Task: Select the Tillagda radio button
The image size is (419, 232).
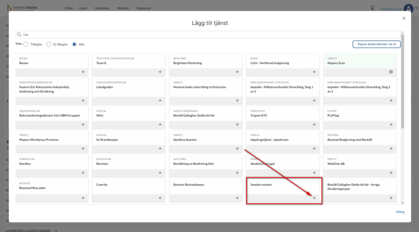Action: click(x=26, y=44)
